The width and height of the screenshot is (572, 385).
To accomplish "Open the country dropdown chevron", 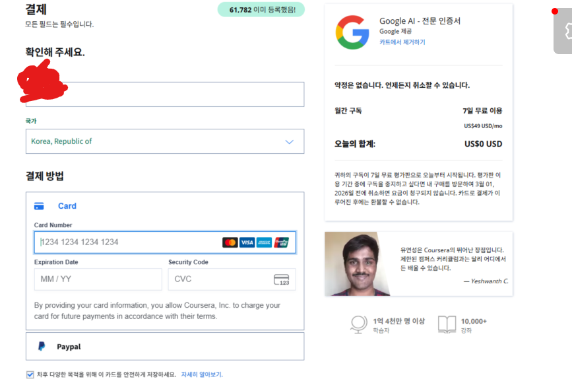I will coord(289,142).
